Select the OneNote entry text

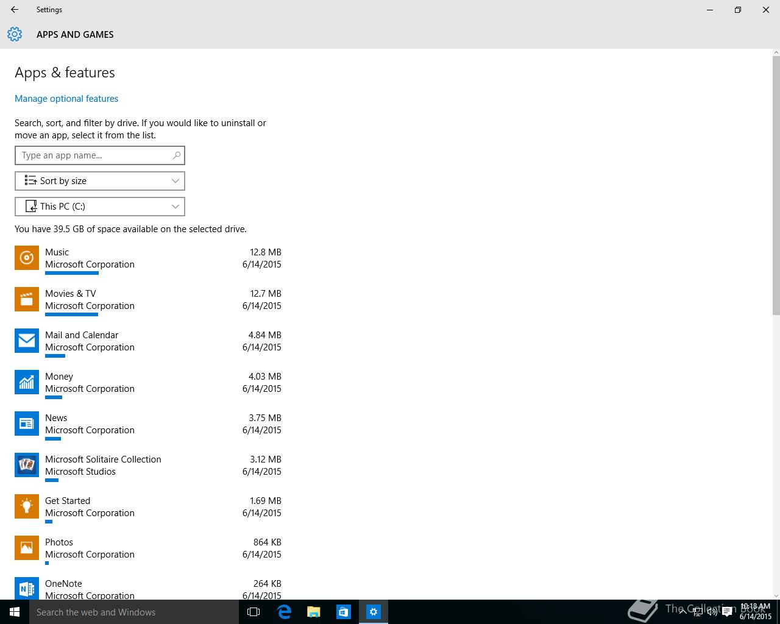click(x=63, y=584)
